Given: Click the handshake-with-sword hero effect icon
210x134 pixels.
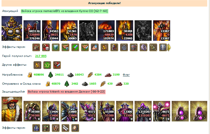Looking at the screenshot, I should (85, 47).
